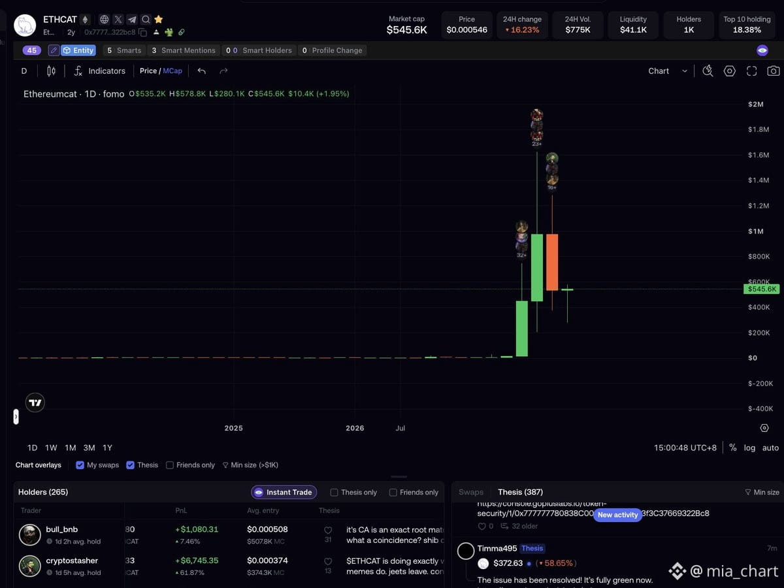Check Friends only chart overlay
The image size is (784, 588).
[170, 465]
